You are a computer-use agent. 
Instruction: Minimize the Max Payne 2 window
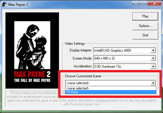coord(136,3)
